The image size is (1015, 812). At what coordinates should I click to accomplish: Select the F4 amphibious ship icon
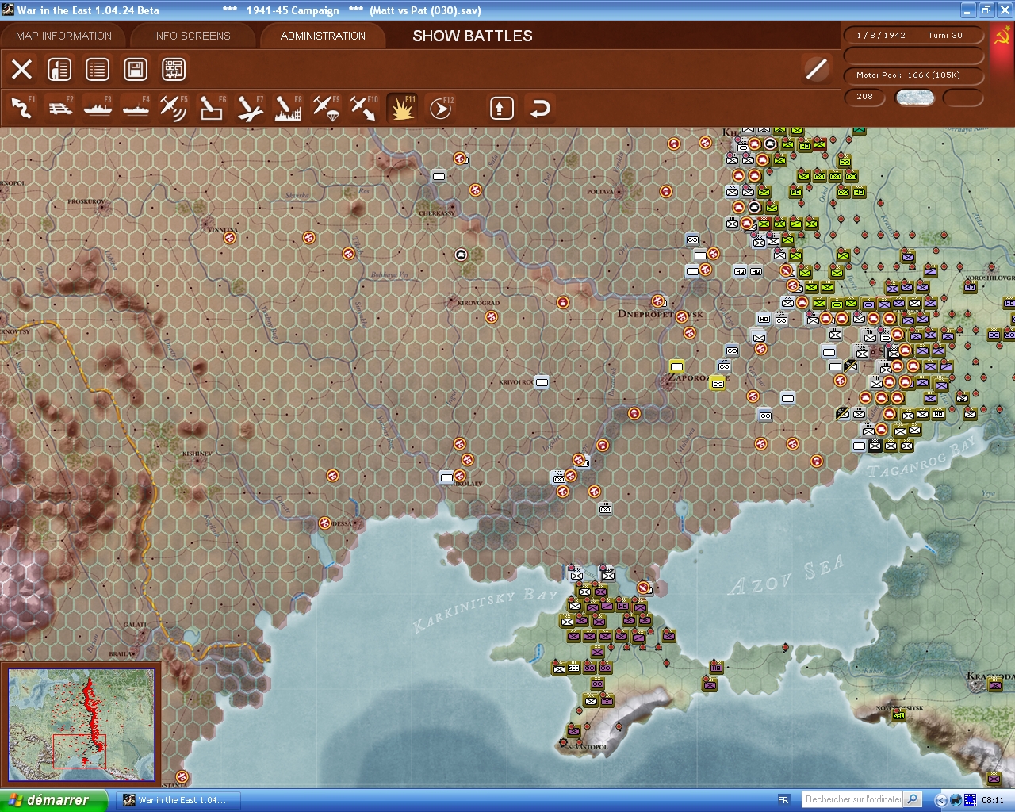[x=136, y=108]
